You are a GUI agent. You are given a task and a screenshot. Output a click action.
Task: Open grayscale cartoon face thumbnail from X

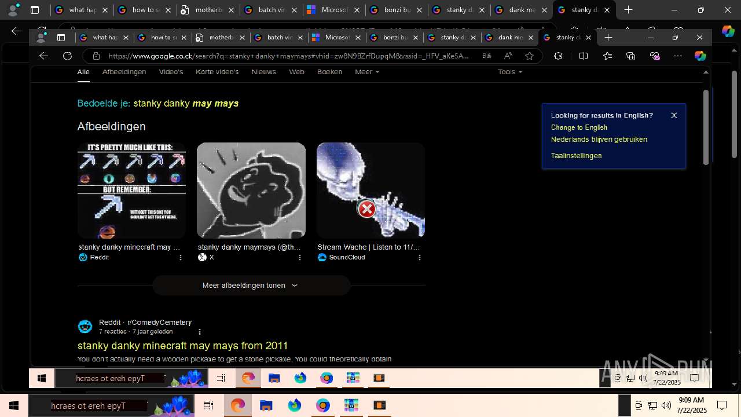pyautogui.click(x=251, y=191)
